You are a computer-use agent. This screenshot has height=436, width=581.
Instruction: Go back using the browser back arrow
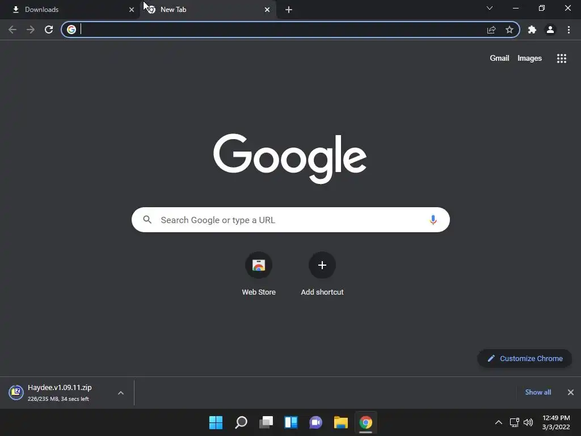point(12,30)
